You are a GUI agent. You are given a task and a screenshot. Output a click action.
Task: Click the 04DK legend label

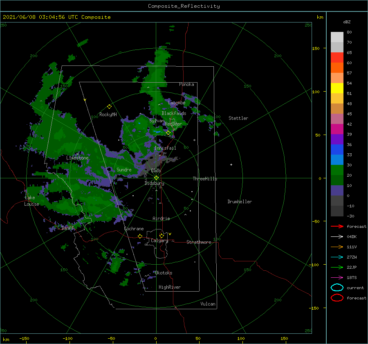[x=352, y=237]
